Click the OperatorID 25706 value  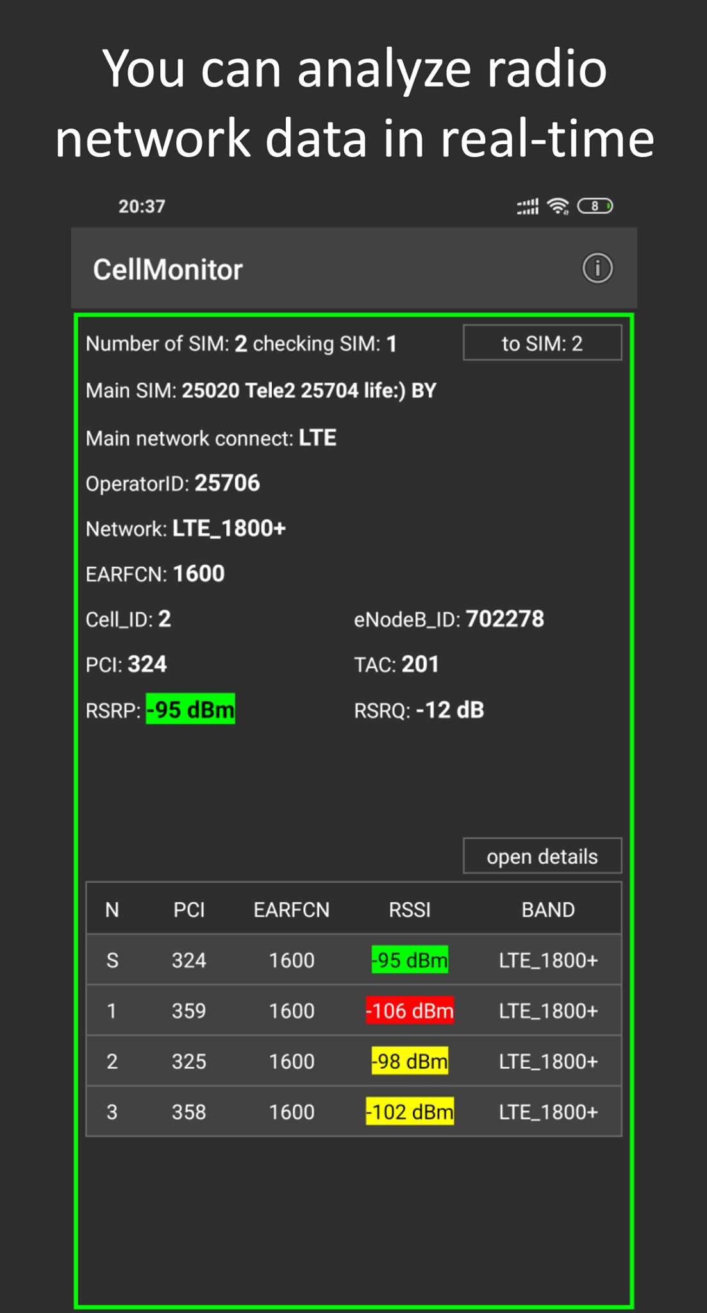point(227,483)
